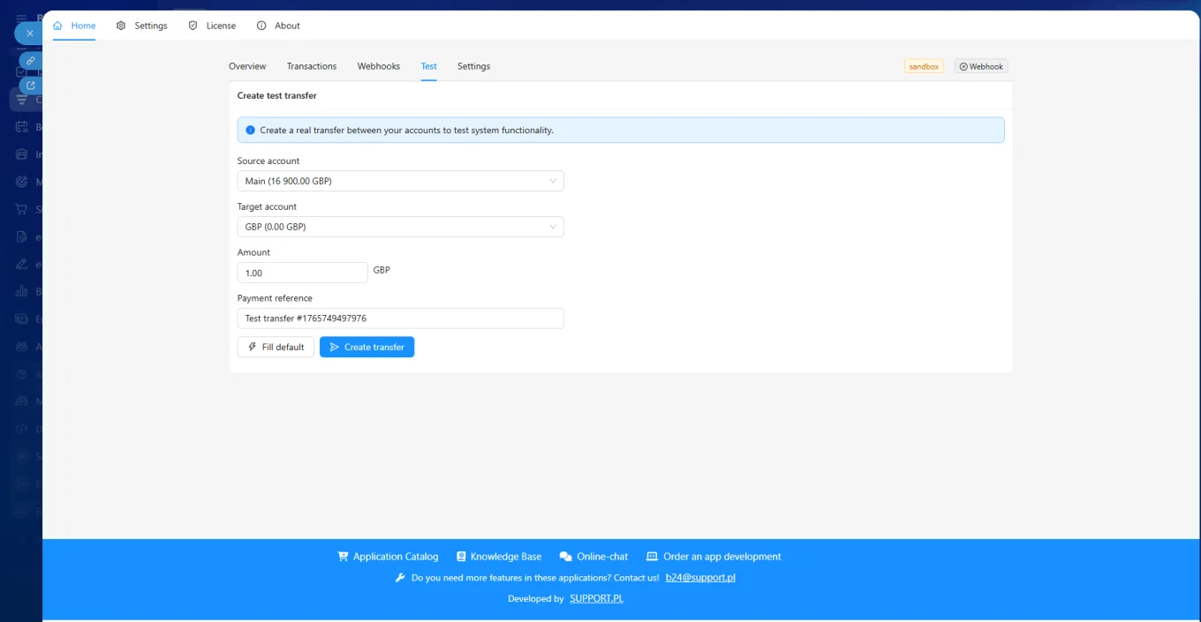Click the info icon in the blue banner
The width and height of the screenshot is (1201, 622).
[250, 130]
